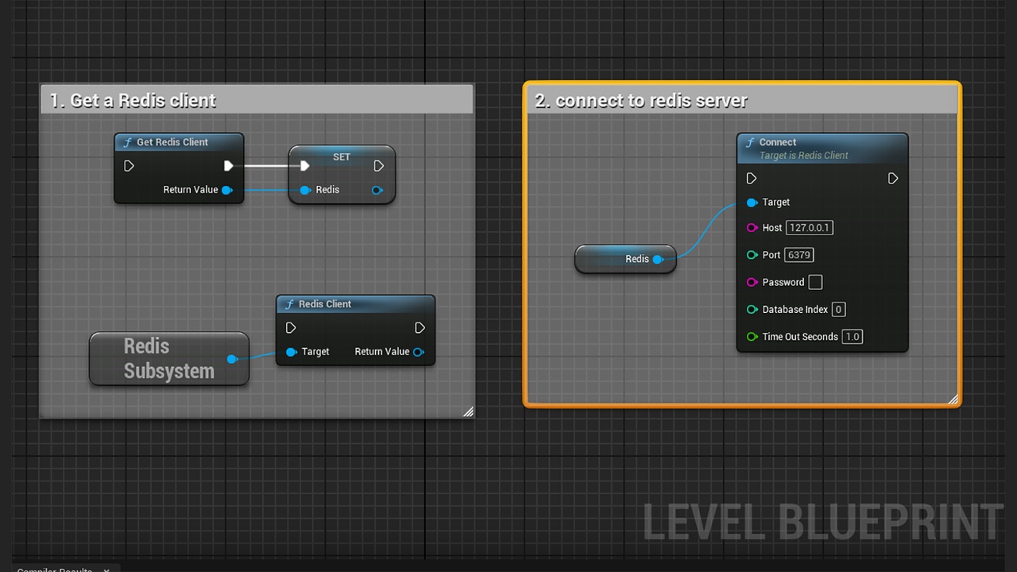1017x572 pixels.
Task: Select the SET node header
Action: [x=342, y=157]
